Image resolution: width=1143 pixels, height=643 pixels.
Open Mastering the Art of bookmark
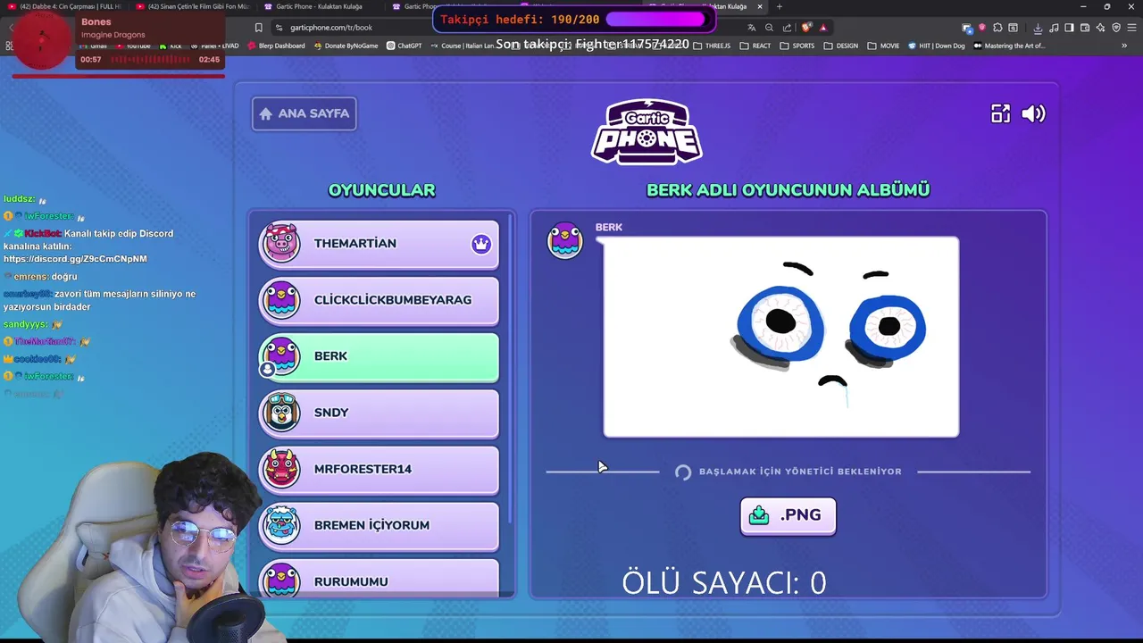1009,46
